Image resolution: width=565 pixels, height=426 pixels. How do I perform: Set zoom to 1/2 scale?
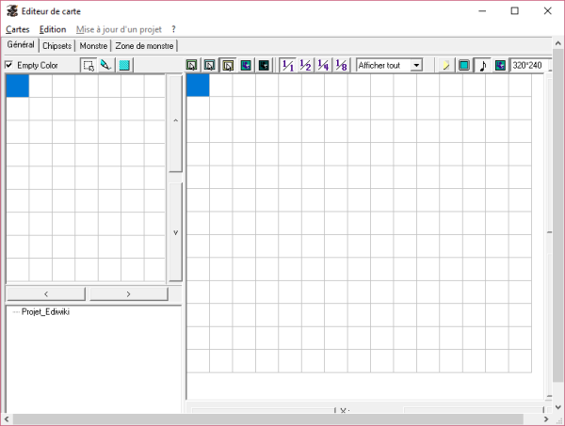[306, 65]
